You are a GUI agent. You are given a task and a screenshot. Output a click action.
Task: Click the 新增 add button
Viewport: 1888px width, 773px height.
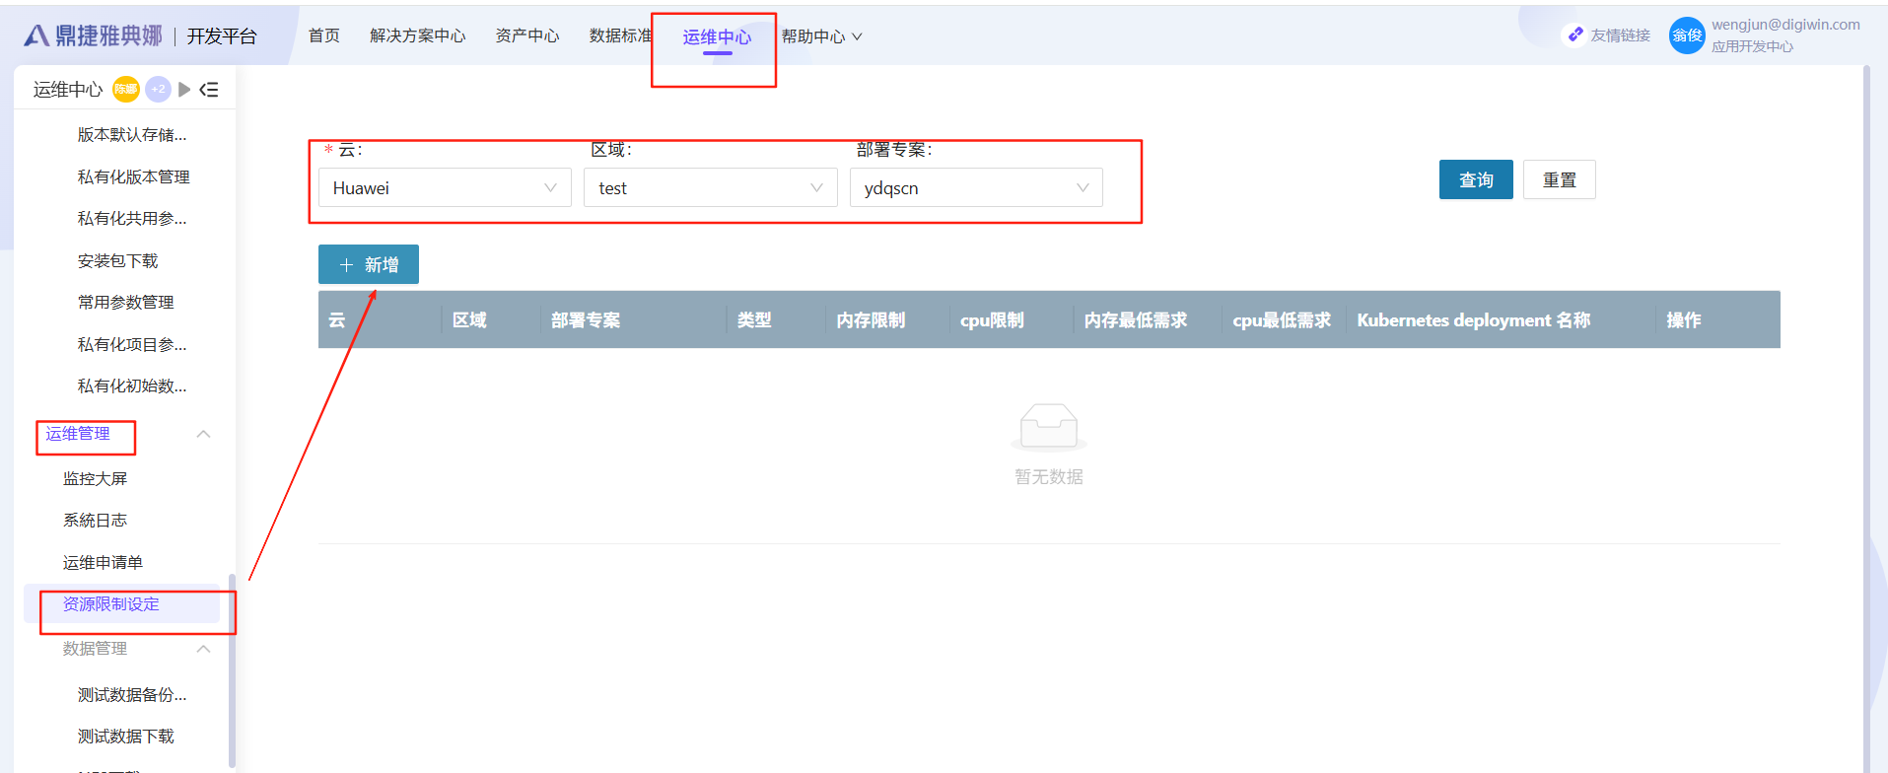point(369,264)
